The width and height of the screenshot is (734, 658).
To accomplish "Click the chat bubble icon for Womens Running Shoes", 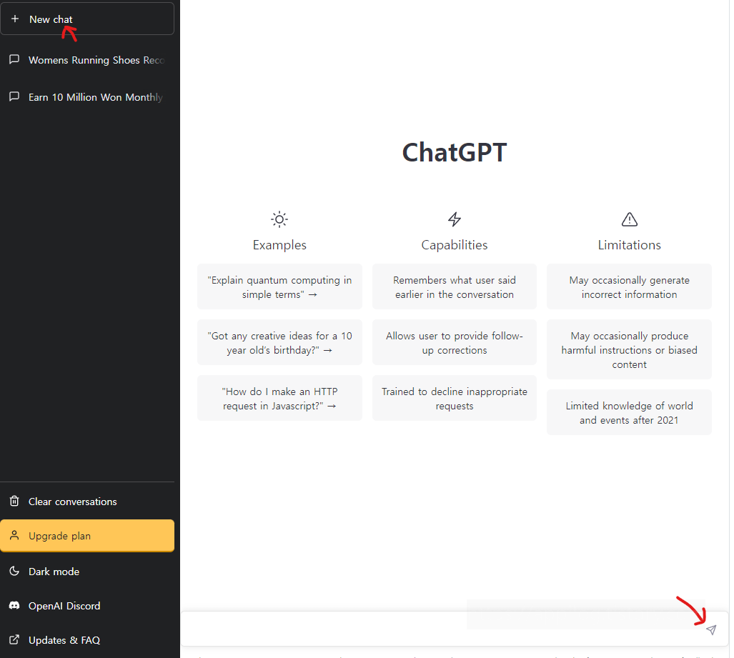I will [14, 59].
